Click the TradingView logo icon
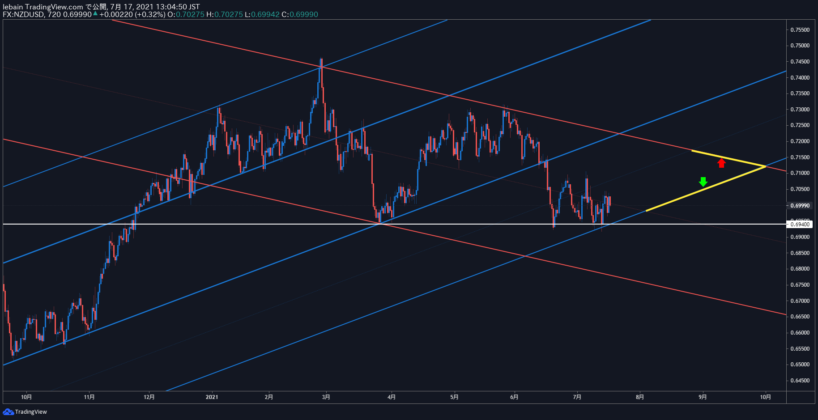The image size is (818, 420). pyautogui.click(x=8, y=412)
